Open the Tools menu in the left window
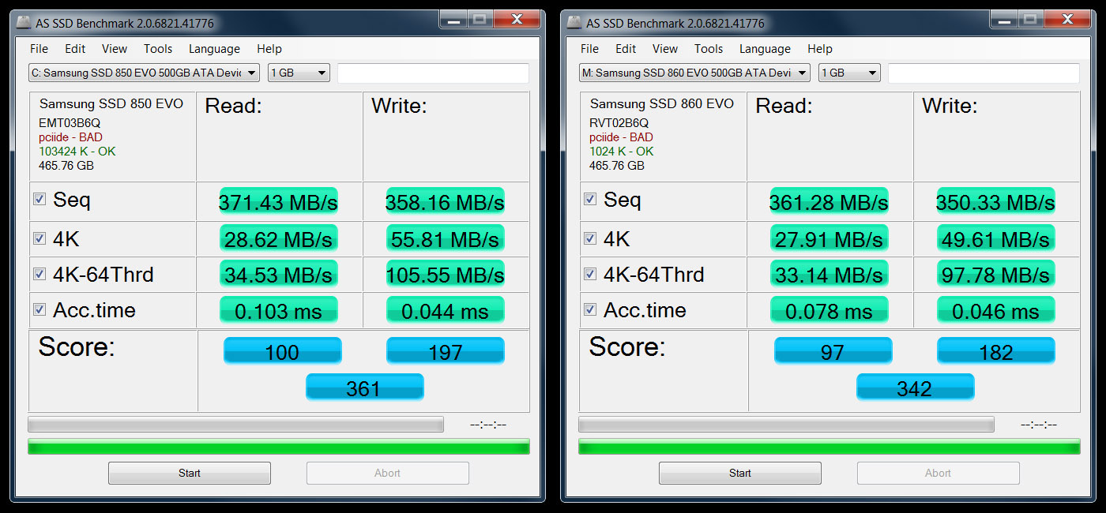The width and height of the screenshot is (1106, 513). click(x=157, y=48)
